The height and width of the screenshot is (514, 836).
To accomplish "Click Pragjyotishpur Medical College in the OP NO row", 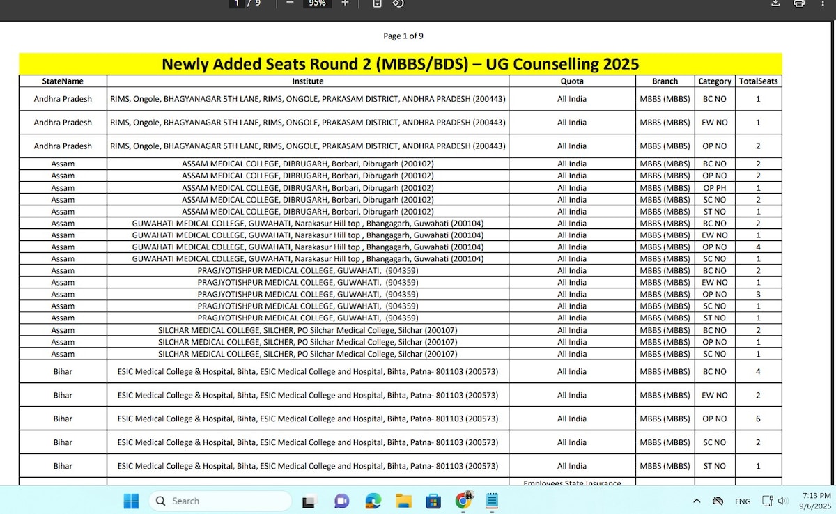I will click(x=308, y=295).
